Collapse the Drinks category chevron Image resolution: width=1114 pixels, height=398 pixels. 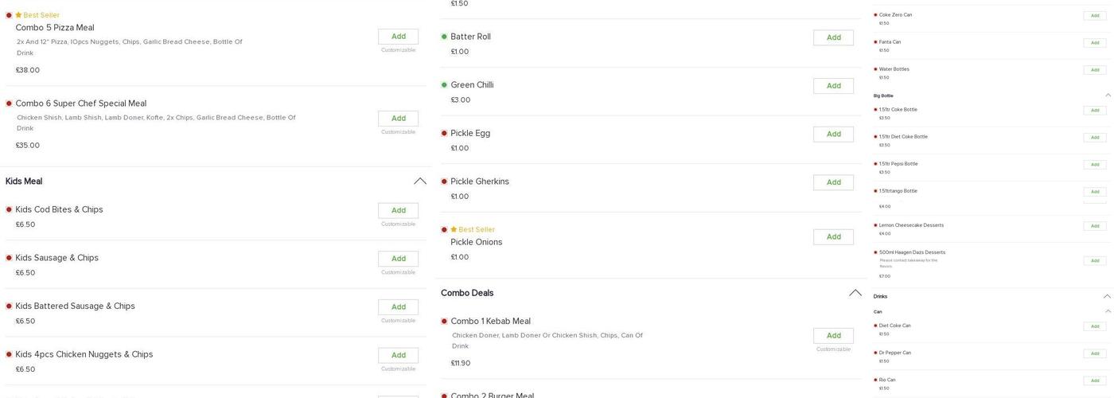[x=1107, y=296]
